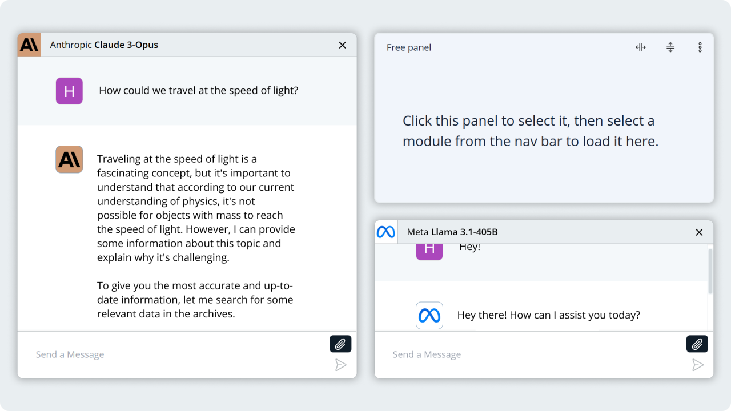Close the Meta Llama 3.1-405B panel
The height and width of the screenshot is (411, 731).
[699, 232]
